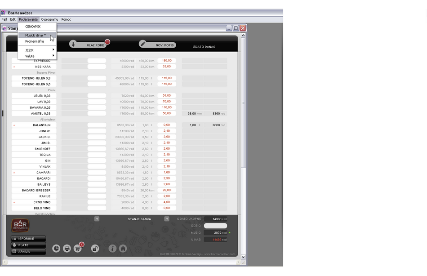The height and width of the screenshot is (276, 427).
Task: Go to the home icon
Action: tap(123, 249)
